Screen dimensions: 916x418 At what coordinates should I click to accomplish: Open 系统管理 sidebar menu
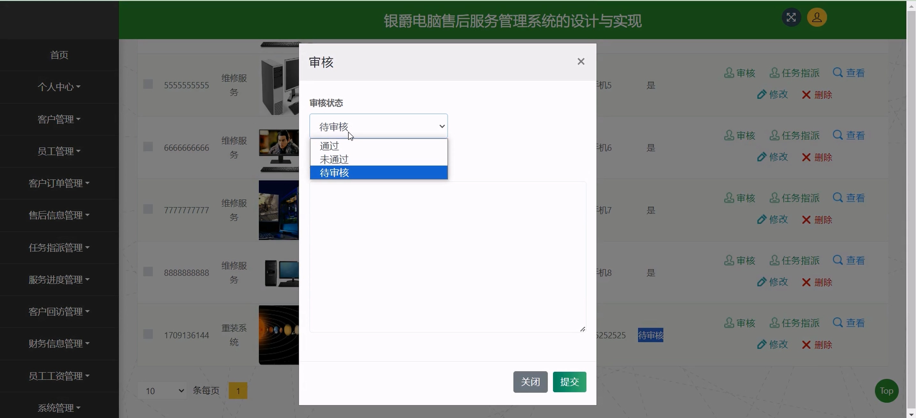59,408
